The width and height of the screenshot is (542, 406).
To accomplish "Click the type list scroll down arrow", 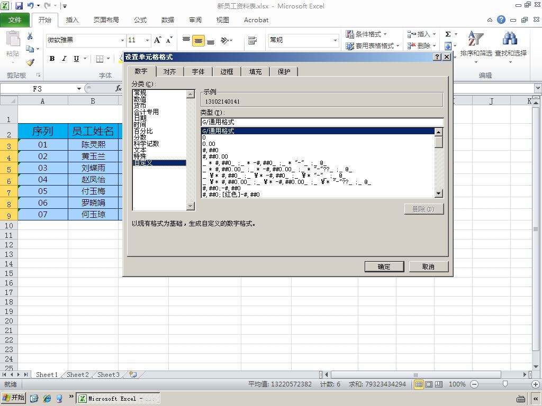I will pos(438,193).
